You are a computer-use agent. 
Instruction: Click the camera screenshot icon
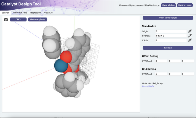coord(6,20)
